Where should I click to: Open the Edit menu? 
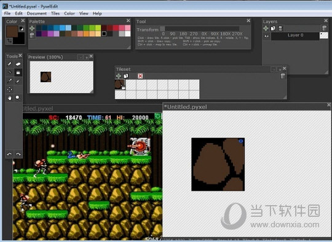click(18, 14)
